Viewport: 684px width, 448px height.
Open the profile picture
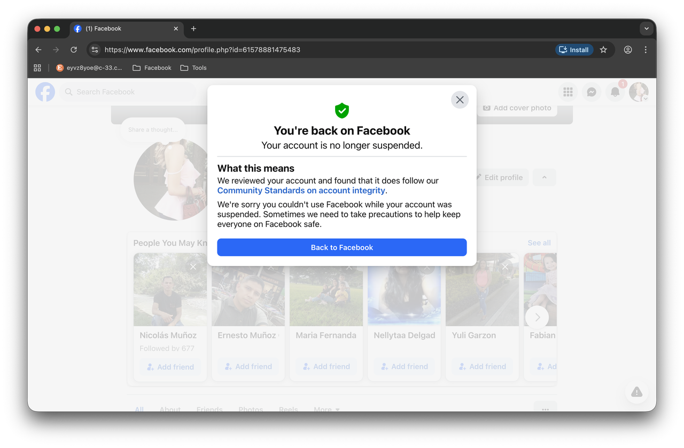(x=170, y=179)
